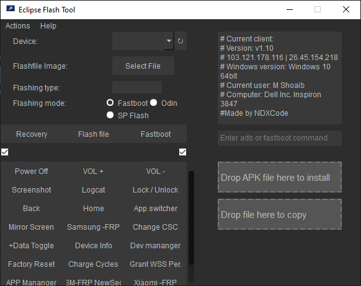
Task: Click the +Data Toggle button
Action: click(32, 246)
